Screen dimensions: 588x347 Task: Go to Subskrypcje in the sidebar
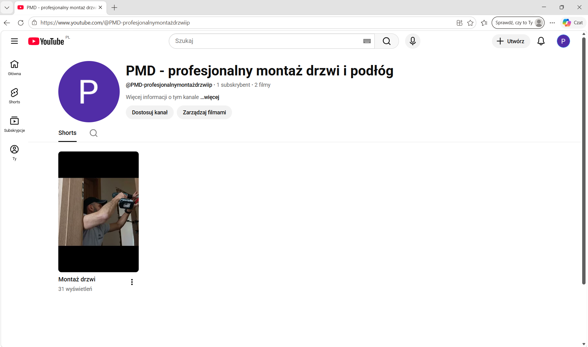pos(14,124)
